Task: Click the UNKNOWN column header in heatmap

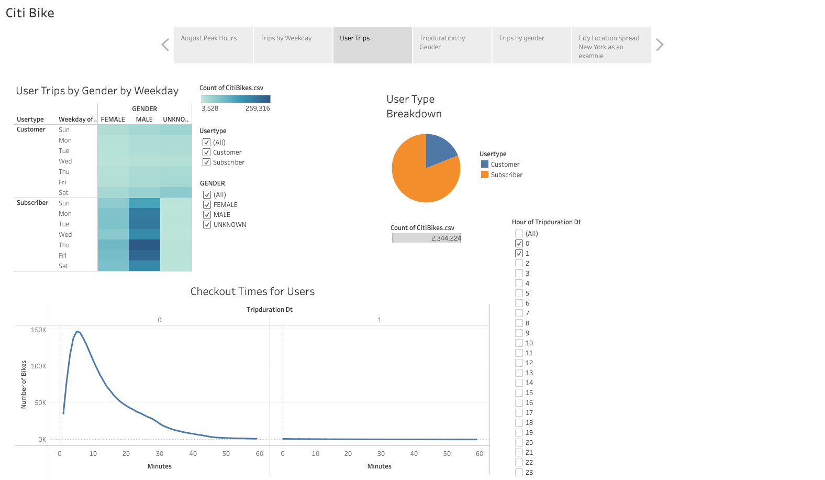Action: (x=176, y=119)
